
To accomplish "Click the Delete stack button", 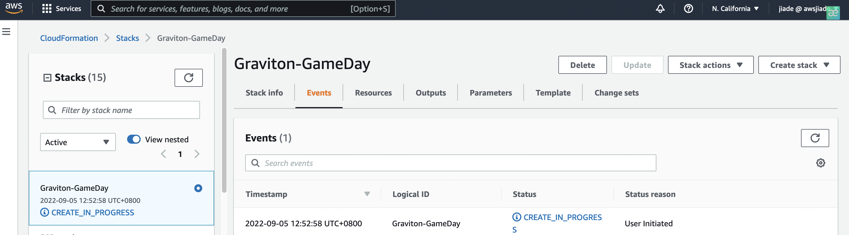I will 582,65.
